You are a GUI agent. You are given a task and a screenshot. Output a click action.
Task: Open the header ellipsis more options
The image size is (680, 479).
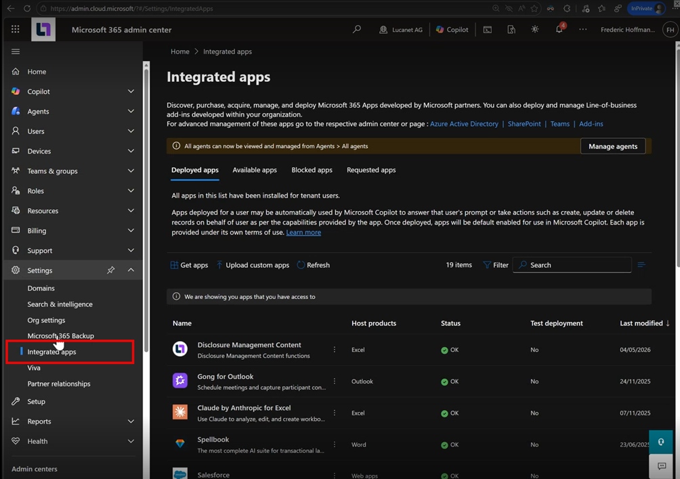pos(582,30)
